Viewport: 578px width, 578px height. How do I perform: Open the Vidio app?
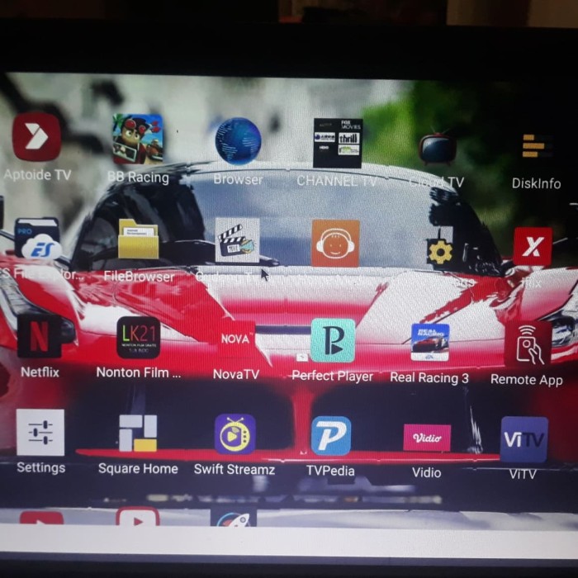(x=427, y=438)
